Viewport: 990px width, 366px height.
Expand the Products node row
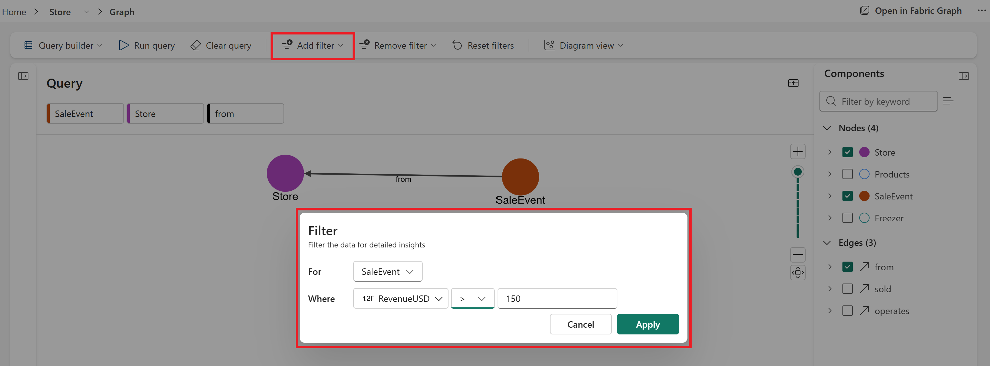point(830,174)
